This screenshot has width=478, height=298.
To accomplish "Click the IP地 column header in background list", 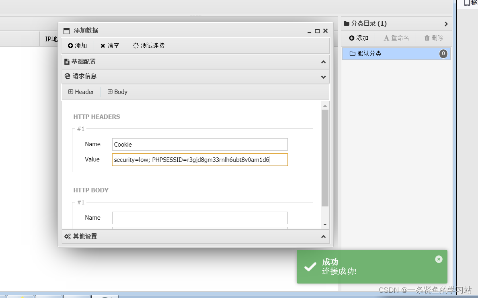I will 51,39.
